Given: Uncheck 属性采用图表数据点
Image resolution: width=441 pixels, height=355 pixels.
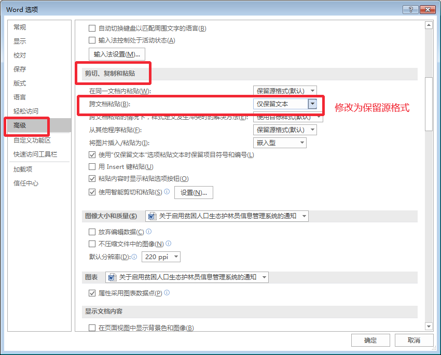Looking at the screenshot, I should pyautogui.click(x=92, y=293).
